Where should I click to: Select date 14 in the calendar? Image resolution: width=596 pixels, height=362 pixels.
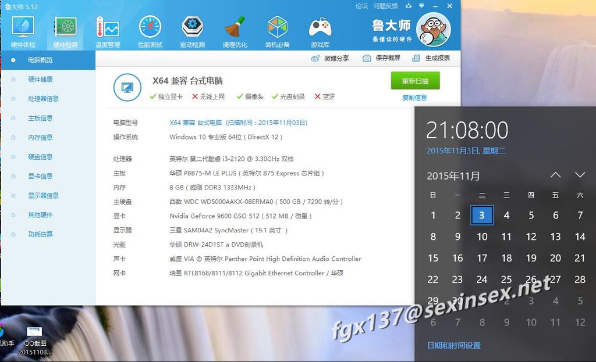point(580,236)
